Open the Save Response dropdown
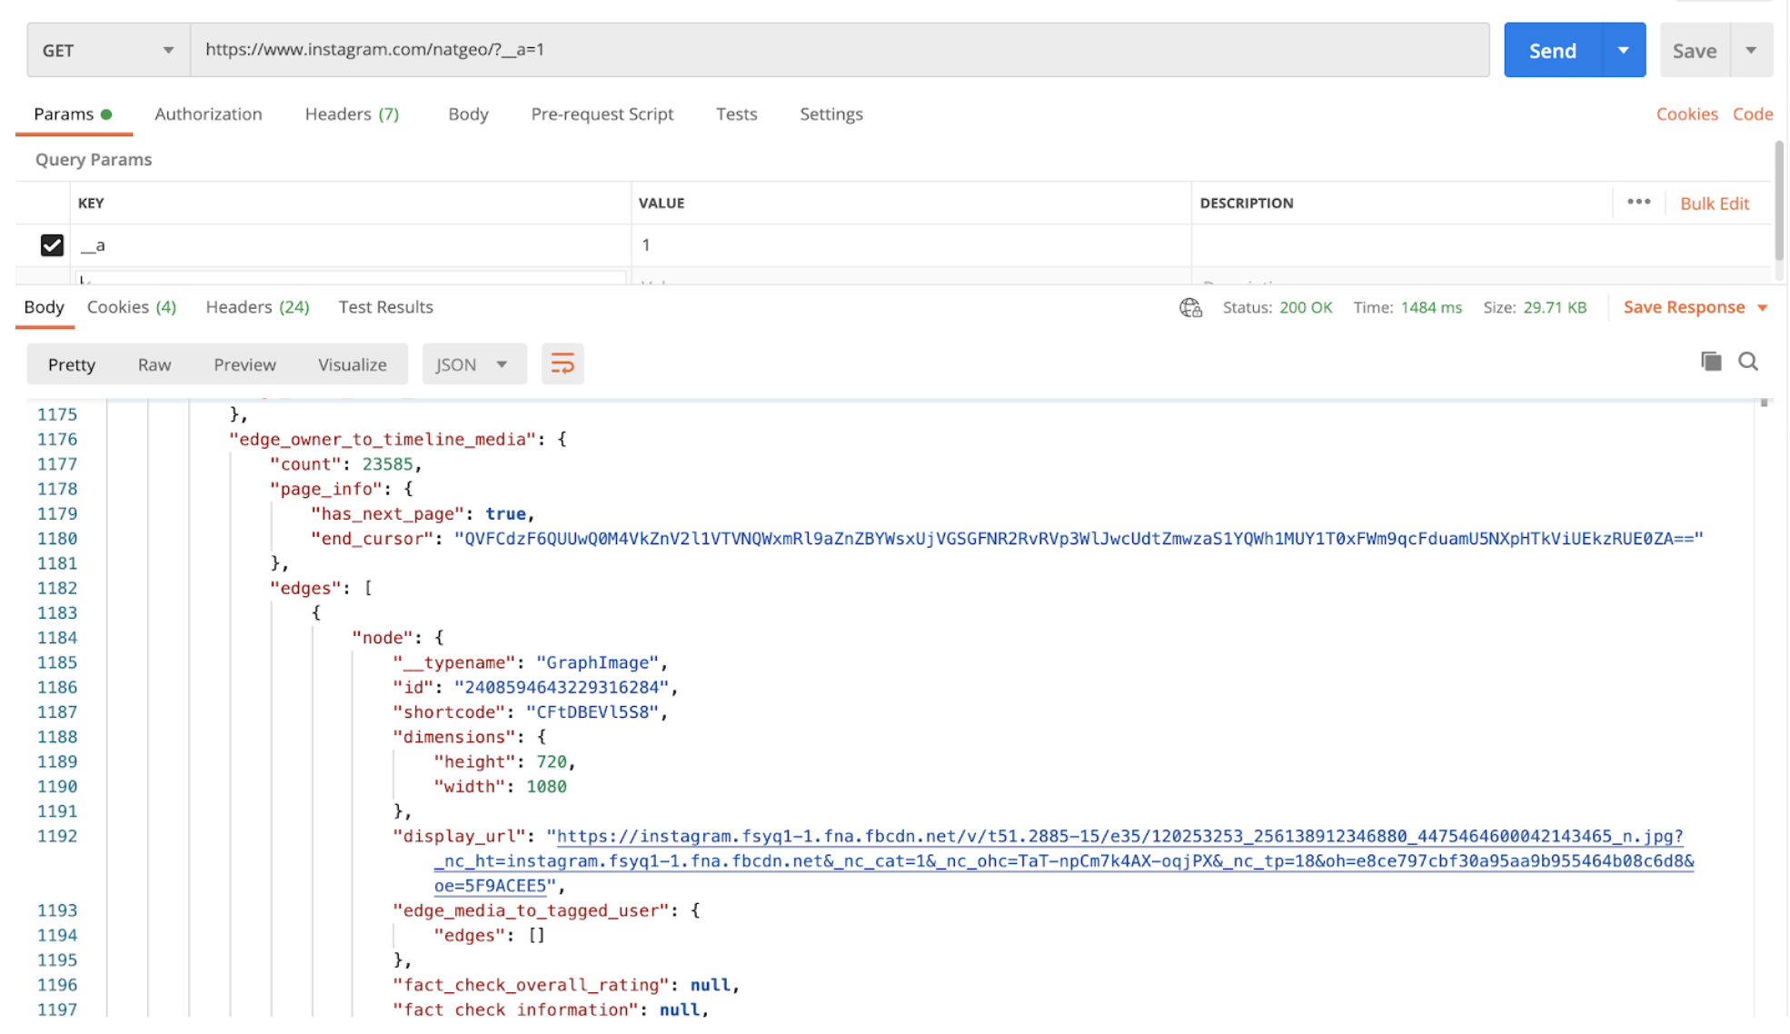 click(1696, 307)
